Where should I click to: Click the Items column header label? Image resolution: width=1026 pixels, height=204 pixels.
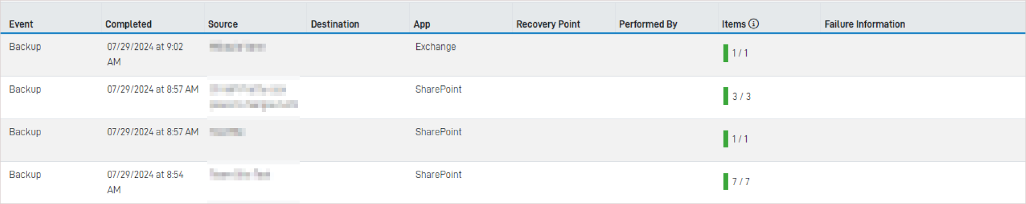(x=733, y=24)
